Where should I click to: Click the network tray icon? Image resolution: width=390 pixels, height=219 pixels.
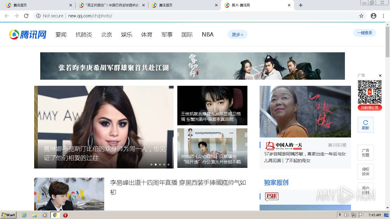coord(354,215)
